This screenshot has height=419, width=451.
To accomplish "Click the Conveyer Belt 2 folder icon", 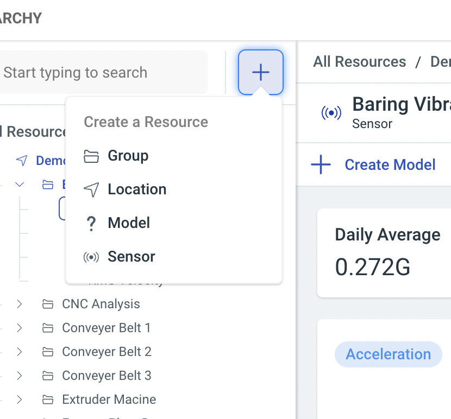I will coord(48,352).
